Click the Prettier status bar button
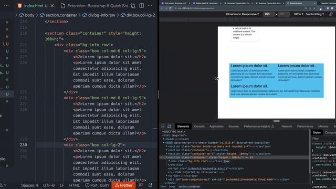The image size is (336, 189). (123, 185)
